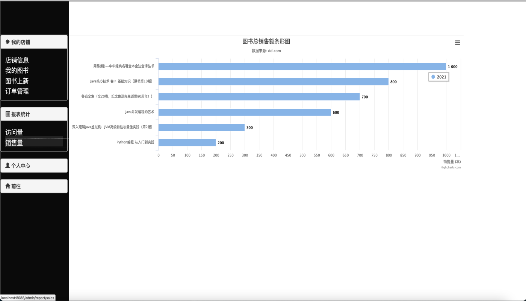Click the axis label 深入理解Java虚拟机
Screen dimensions: 526x301
[x=113, y=127]
